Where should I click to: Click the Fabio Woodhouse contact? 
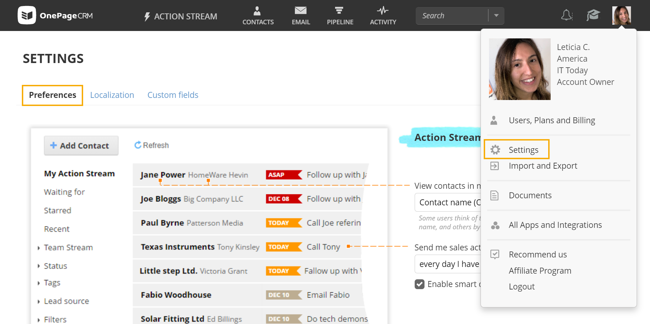[176, 295]
